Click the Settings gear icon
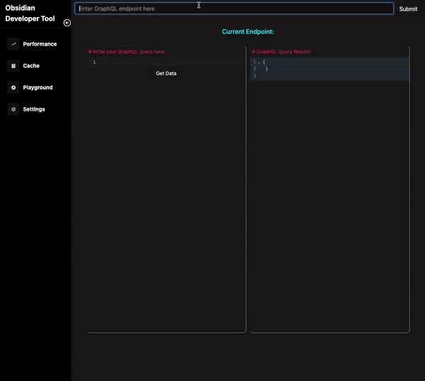The height and width of the screenshot is (381, 425). (13, 109)
